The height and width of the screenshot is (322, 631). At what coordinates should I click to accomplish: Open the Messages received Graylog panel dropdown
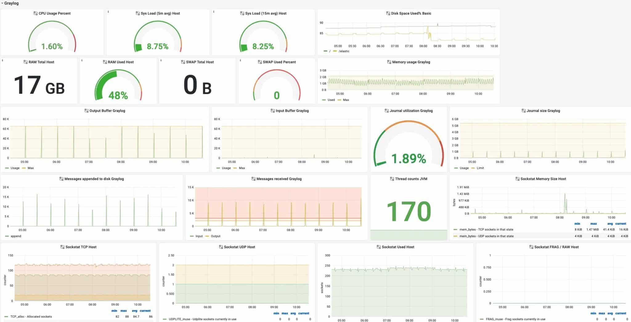pos(279,179)
